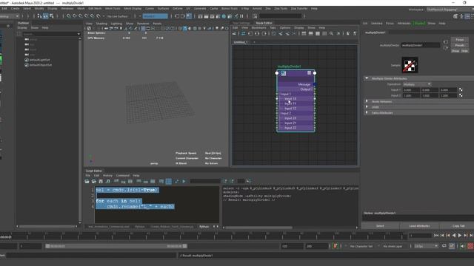This screenshot has width=474, height=266.
Task: Toggle auto keyframe red button
Action: tap(471, 246)
